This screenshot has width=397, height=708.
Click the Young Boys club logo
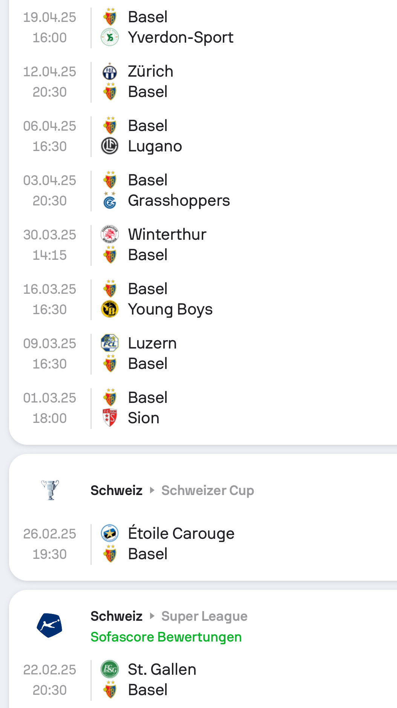tap(110, 309)
